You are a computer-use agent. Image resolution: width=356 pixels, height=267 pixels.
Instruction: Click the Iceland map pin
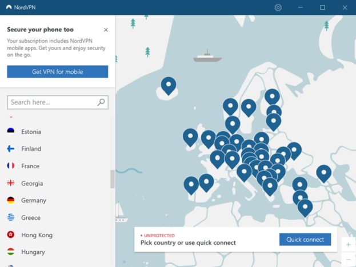coord(169,86)
